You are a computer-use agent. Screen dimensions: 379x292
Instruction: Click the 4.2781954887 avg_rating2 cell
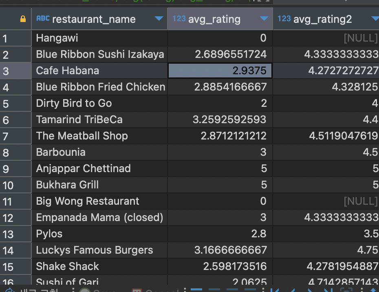pos(326,267)
